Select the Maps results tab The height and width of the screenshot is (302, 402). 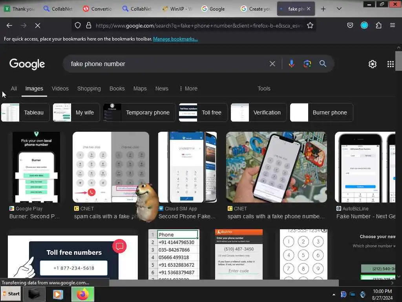(140, 88)
